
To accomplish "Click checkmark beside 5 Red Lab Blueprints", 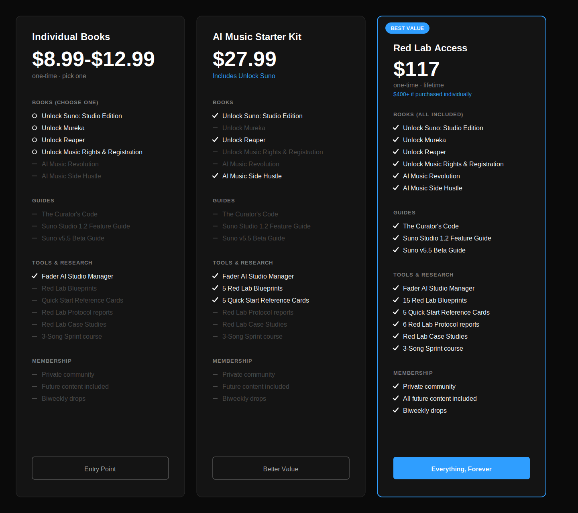I will coord(215,288).
